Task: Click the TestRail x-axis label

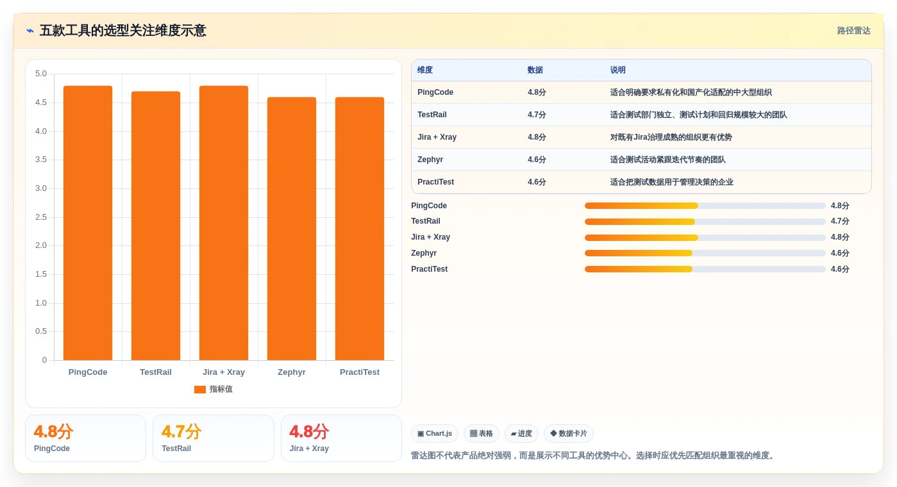Action: tap(156, 372)
